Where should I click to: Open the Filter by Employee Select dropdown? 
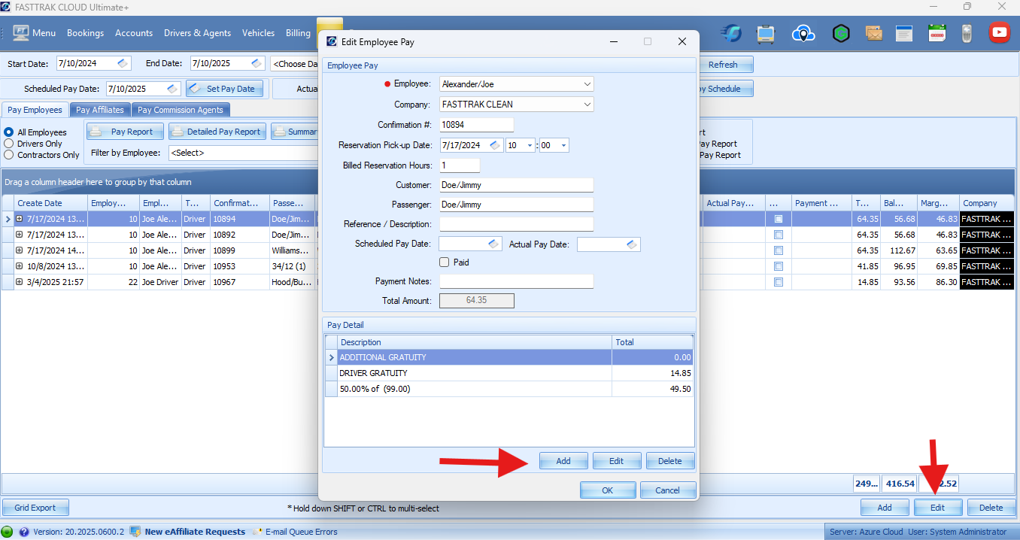pyautogui.click(x=242, y=153)
